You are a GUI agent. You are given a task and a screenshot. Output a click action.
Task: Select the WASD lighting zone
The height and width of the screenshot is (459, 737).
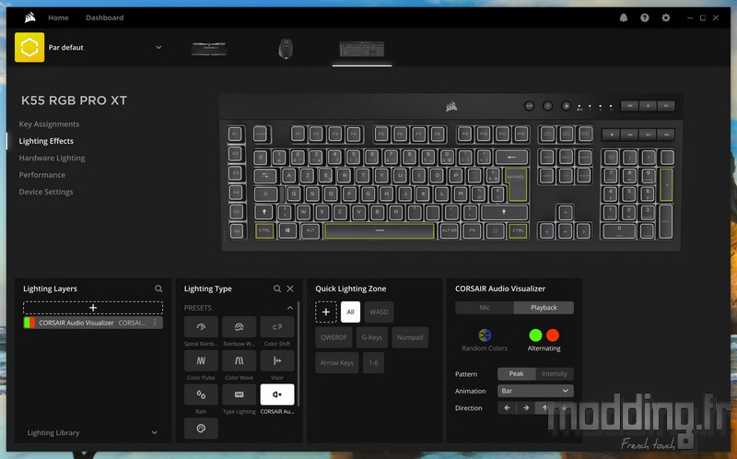379,312
